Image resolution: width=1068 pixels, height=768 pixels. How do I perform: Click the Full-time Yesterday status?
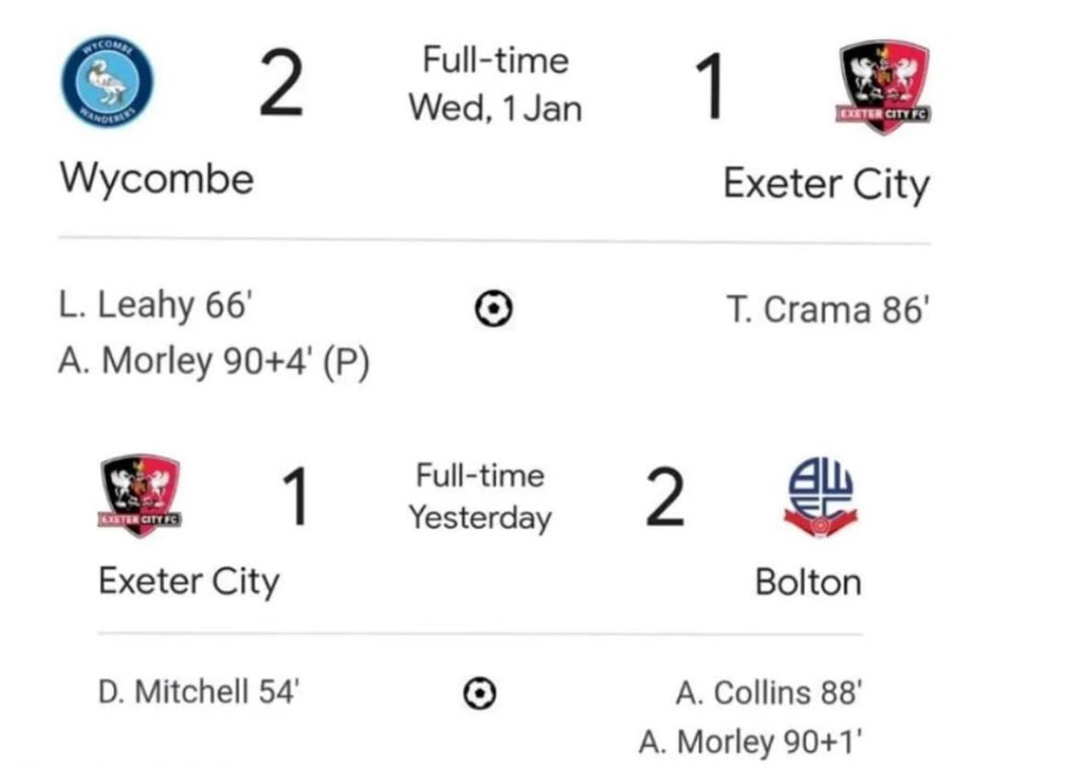tap(480, 497)
